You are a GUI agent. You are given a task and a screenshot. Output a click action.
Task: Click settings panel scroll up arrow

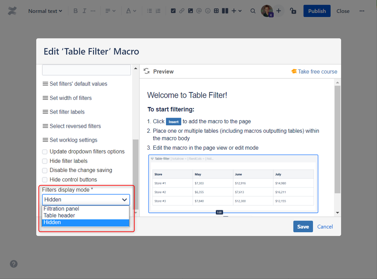click(x=135, y=69)
